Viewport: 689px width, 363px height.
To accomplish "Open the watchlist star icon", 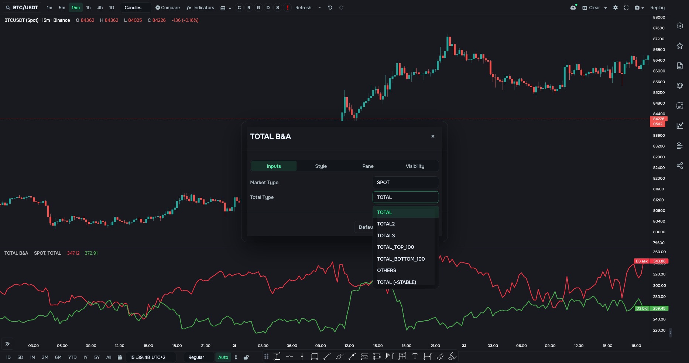I will click(680, 46).
